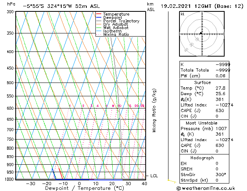Select Parcel Trajectory in the legend

121,21
